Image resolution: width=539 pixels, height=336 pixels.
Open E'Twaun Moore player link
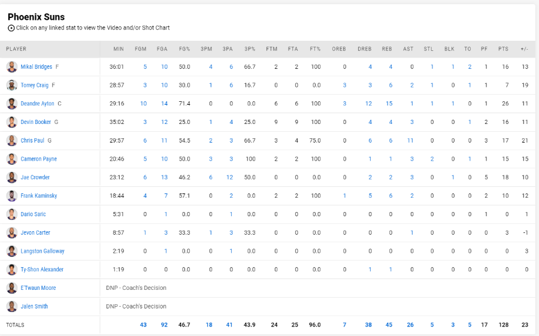(x=38, y=288)
